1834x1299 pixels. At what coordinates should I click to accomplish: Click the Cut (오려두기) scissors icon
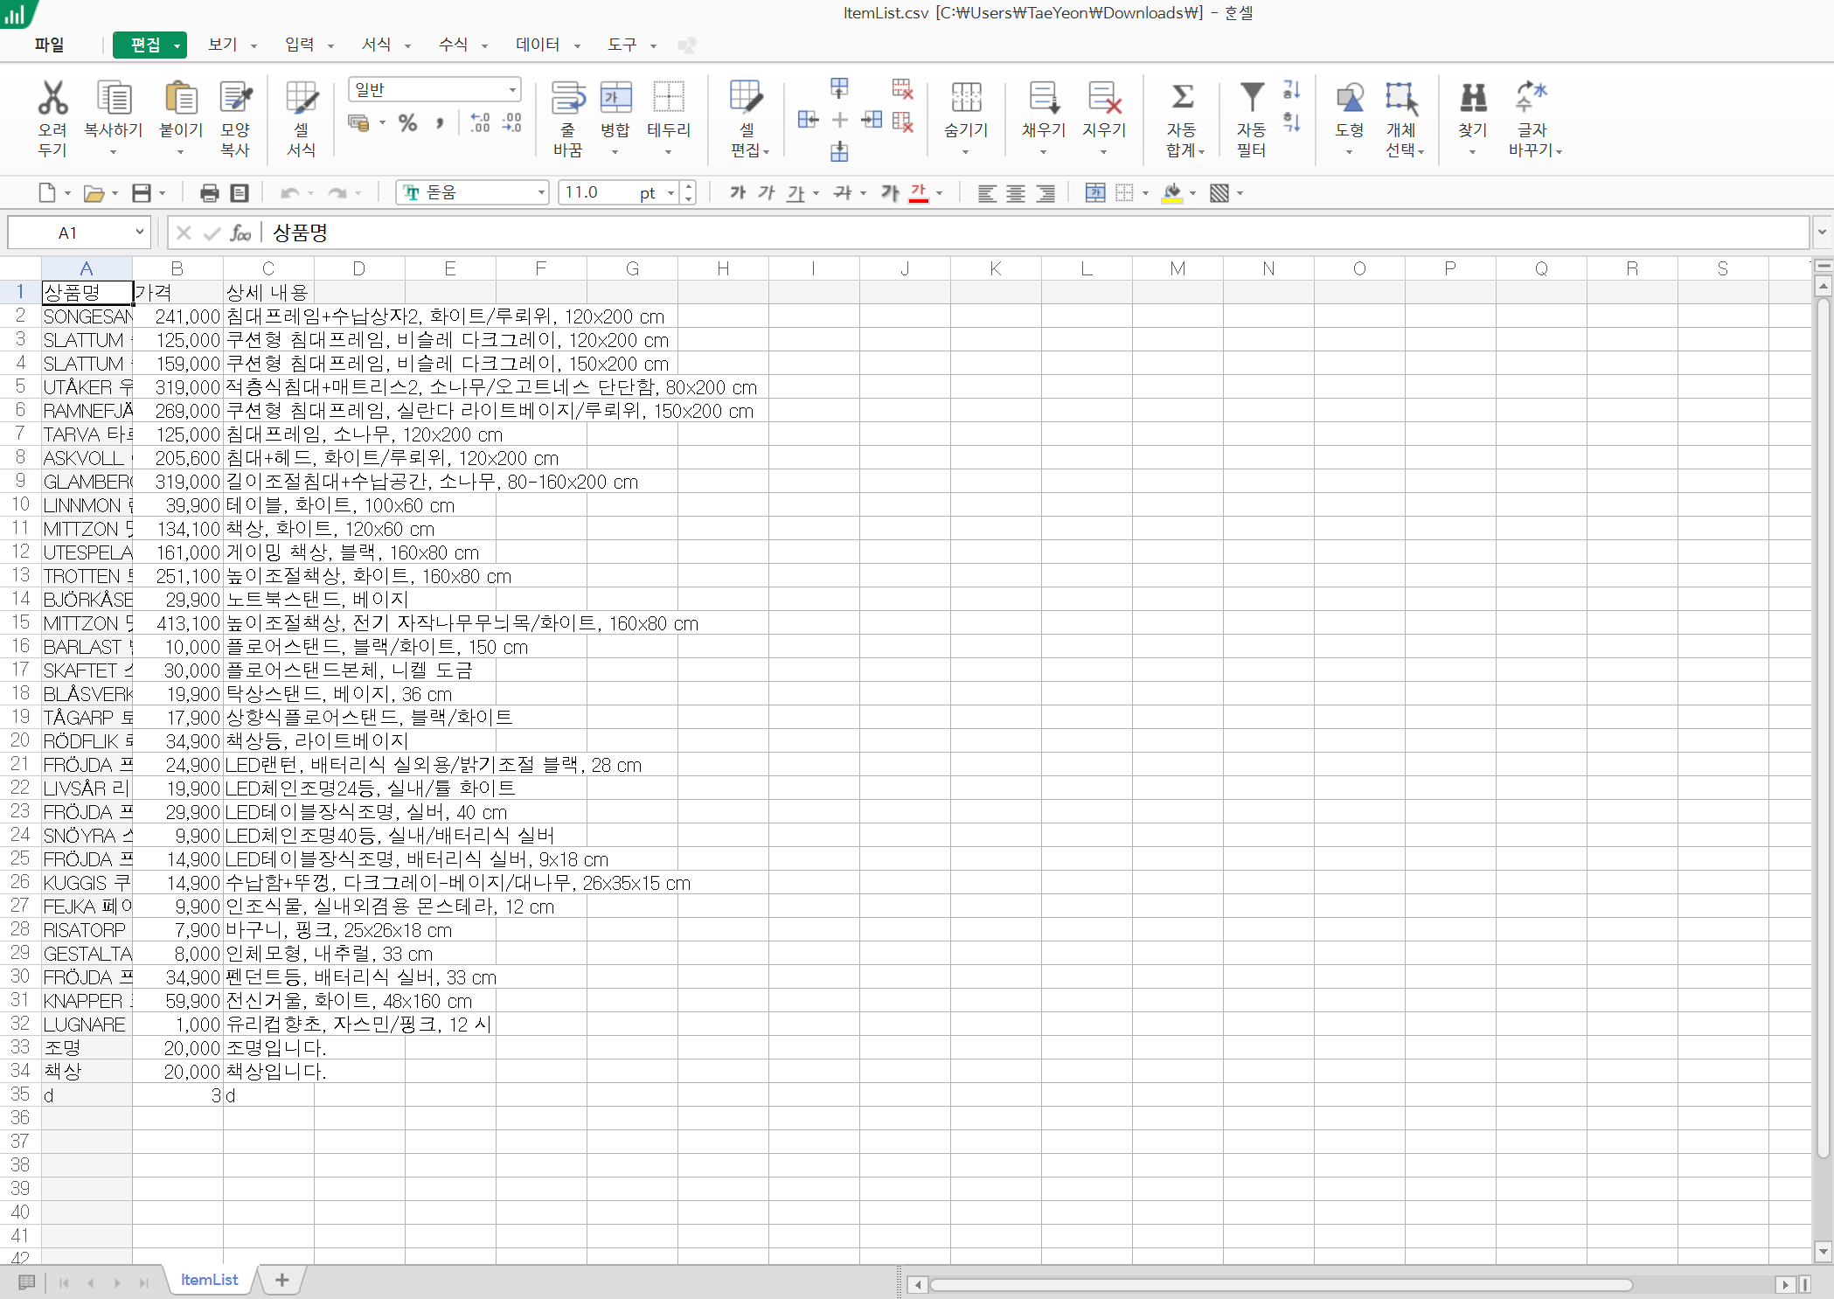pyautogui.click(x=52, y=98)
